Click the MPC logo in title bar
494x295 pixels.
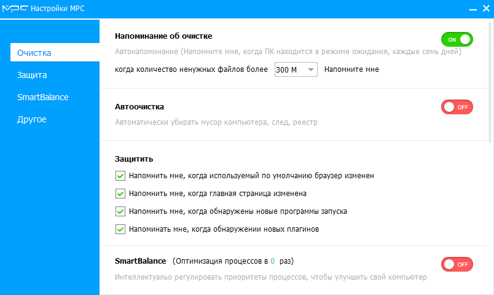(14, 9)
